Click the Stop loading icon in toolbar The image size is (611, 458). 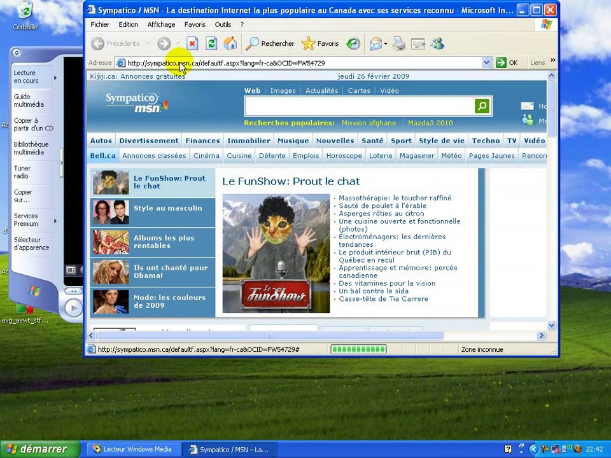pos(192,43)
